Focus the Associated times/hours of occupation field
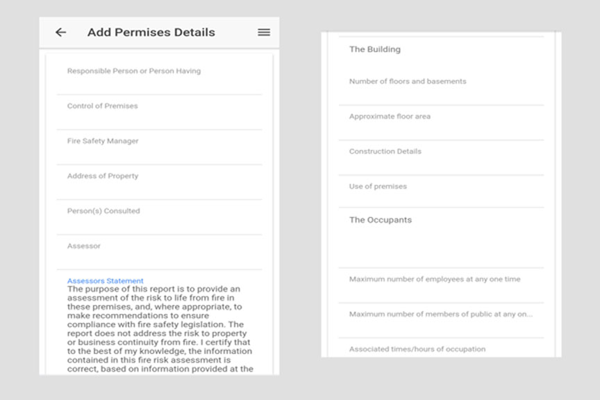This screenshot has width=600, height=400. pos(440,349)
